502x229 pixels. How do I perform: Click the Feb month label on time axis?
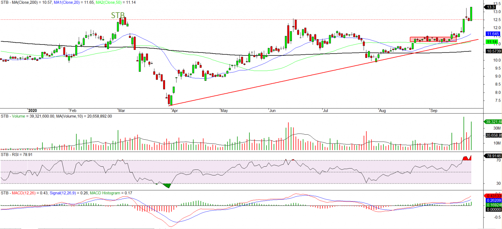73,111
